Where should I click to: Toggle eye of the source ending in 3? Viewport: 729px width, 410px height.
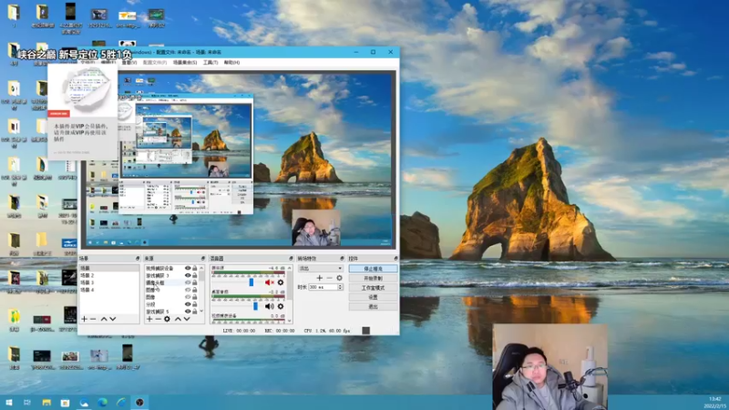click(188, 275)
